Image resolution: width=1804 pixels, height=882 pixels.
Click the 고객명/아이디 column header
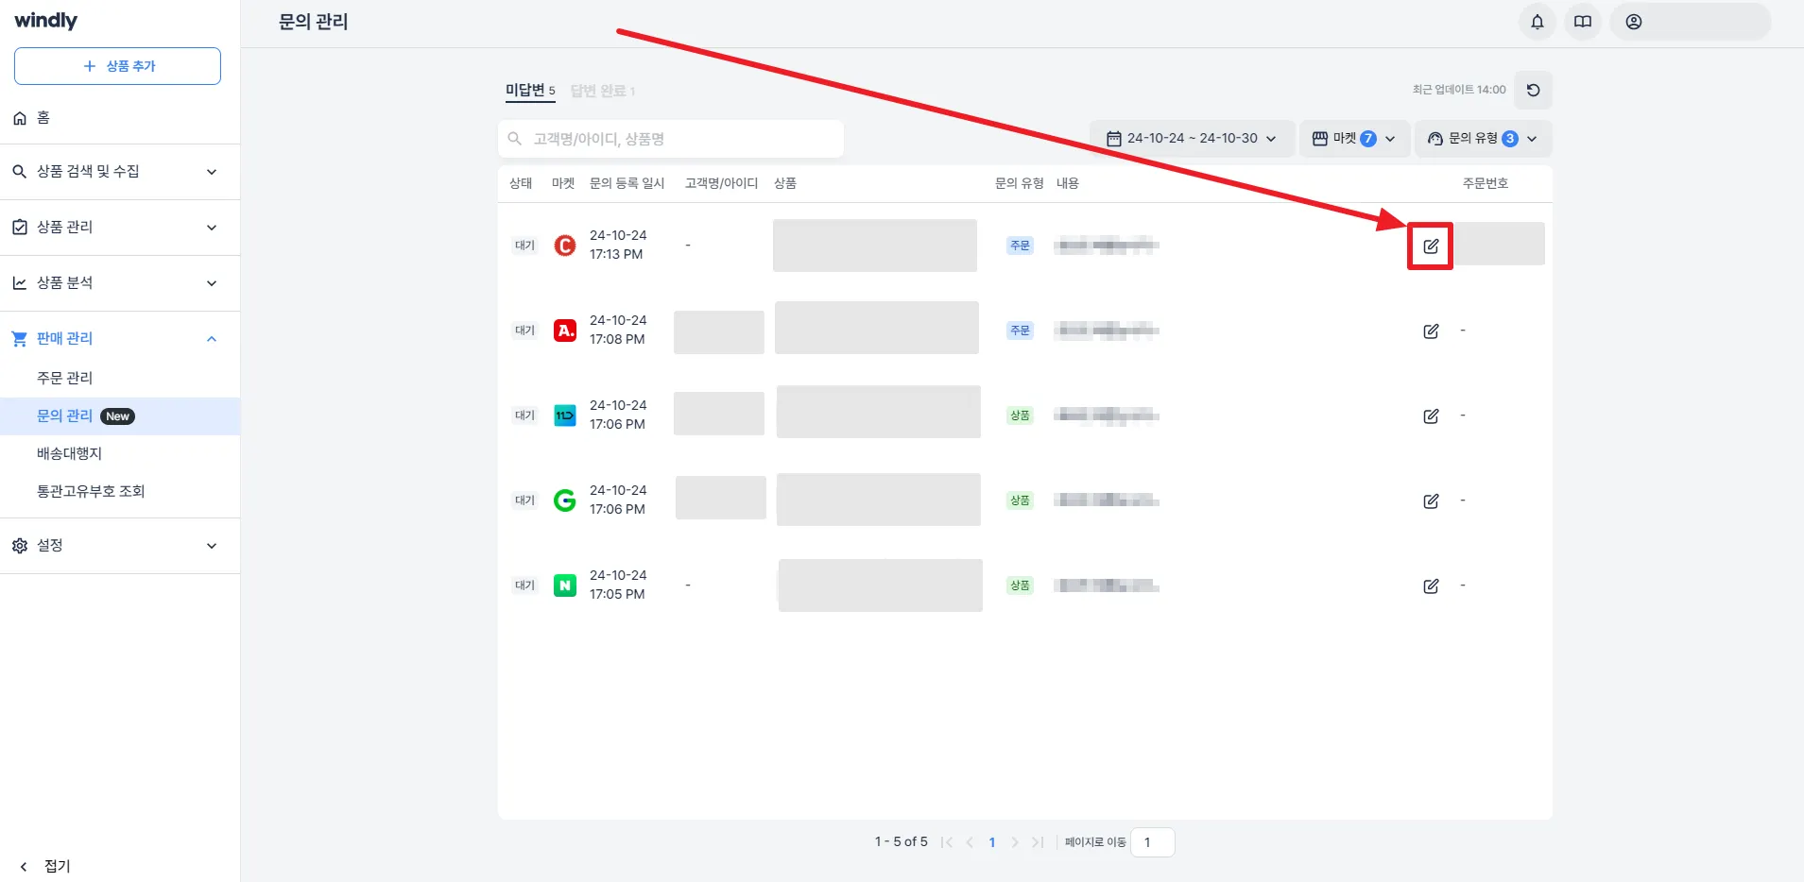coord(721,183)
